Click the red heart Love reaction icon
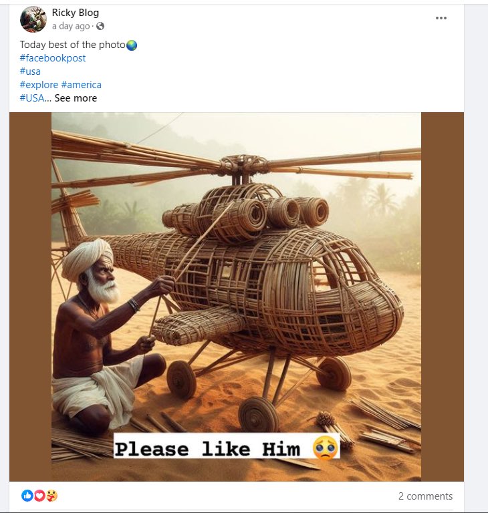 pos(39,496)
